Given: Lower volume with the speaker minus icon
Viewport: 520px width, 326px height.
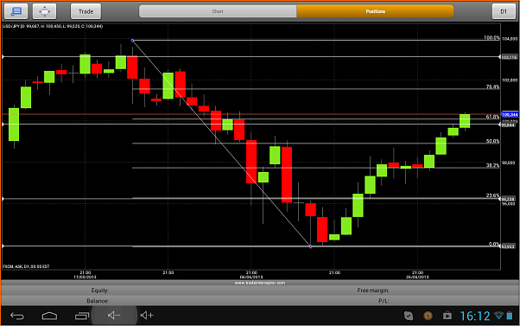Looking at the screenshot, I should click(x=114, y=316).
